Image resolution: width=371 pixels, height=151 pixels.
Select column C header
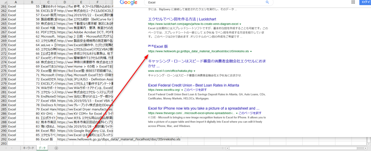pyautogui.click(x=48, y=2)
